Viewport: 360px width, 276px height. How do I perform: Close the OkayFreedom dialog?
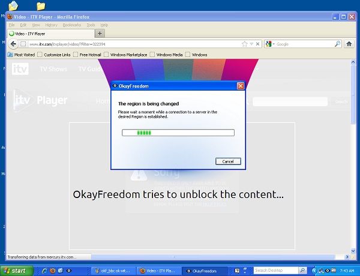241,86
